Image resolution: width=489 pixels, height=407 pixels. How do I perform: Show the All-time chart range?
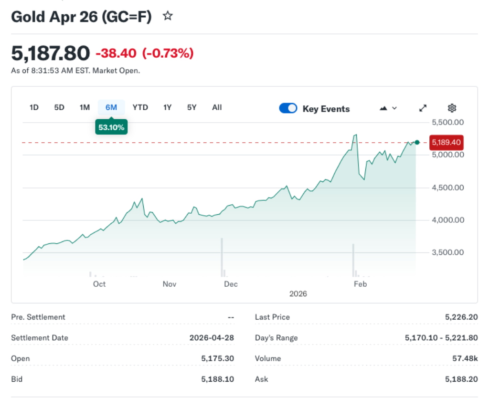coord(217,107)
